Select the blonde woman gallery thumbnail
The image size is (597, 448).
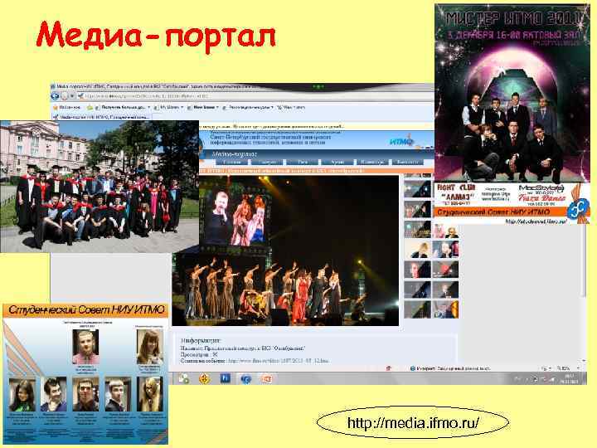417,249
